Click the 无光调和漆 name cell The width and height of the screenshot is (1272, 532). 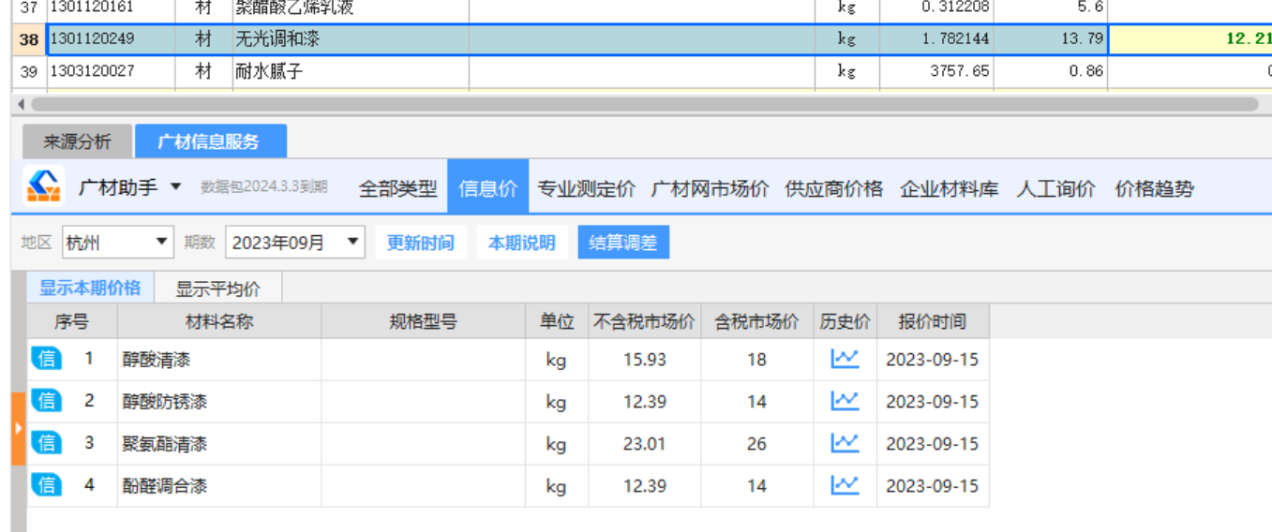pos(351,39)
